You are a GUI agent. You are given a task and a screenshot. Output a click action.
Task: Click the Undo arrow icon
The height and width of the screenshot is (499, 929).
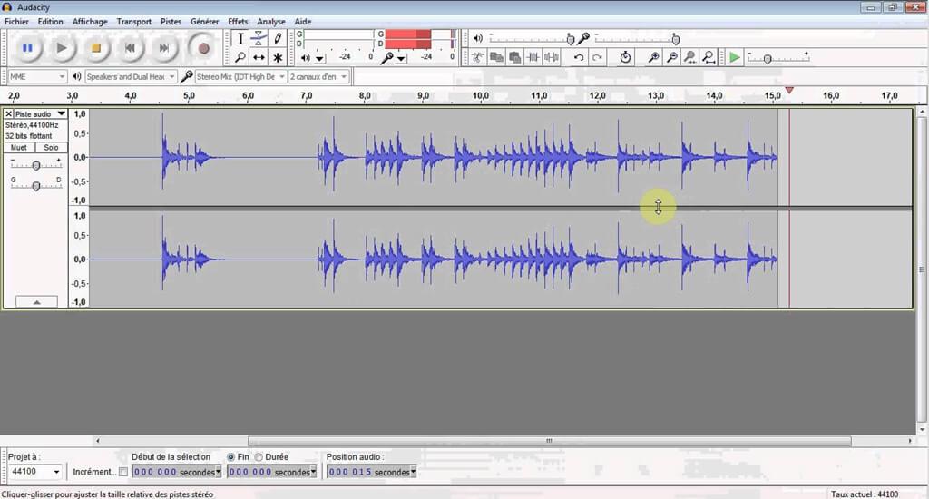point(579,57)
